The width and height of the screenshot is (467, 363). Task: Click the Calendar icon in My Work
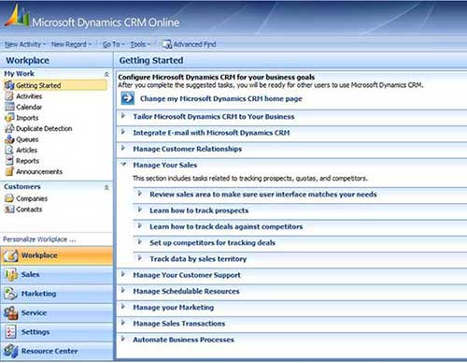(9, 107)
